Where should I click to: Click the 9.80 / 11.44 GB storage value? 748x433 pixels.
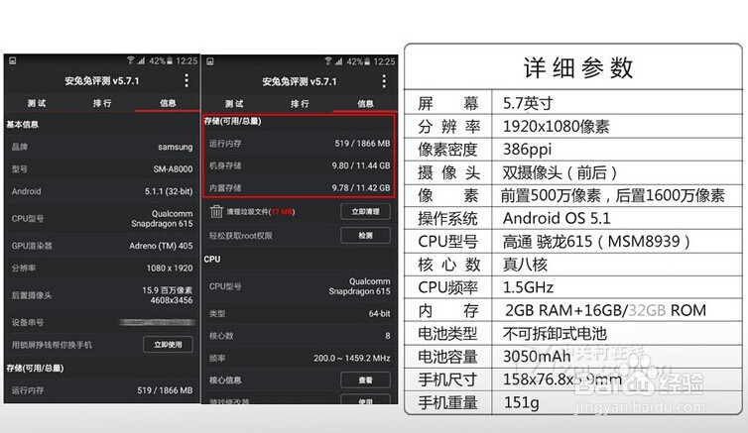point(361,165)
